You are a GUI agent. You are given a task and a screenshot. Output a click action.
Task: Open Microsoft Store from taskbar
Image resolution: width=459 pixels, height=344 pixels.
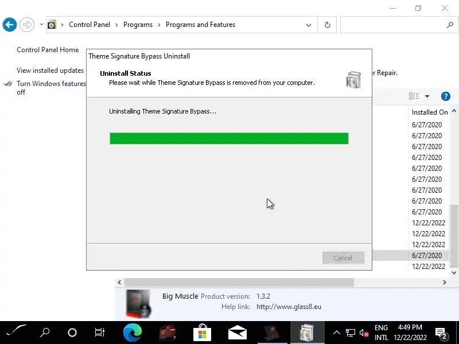click(203, 333)
